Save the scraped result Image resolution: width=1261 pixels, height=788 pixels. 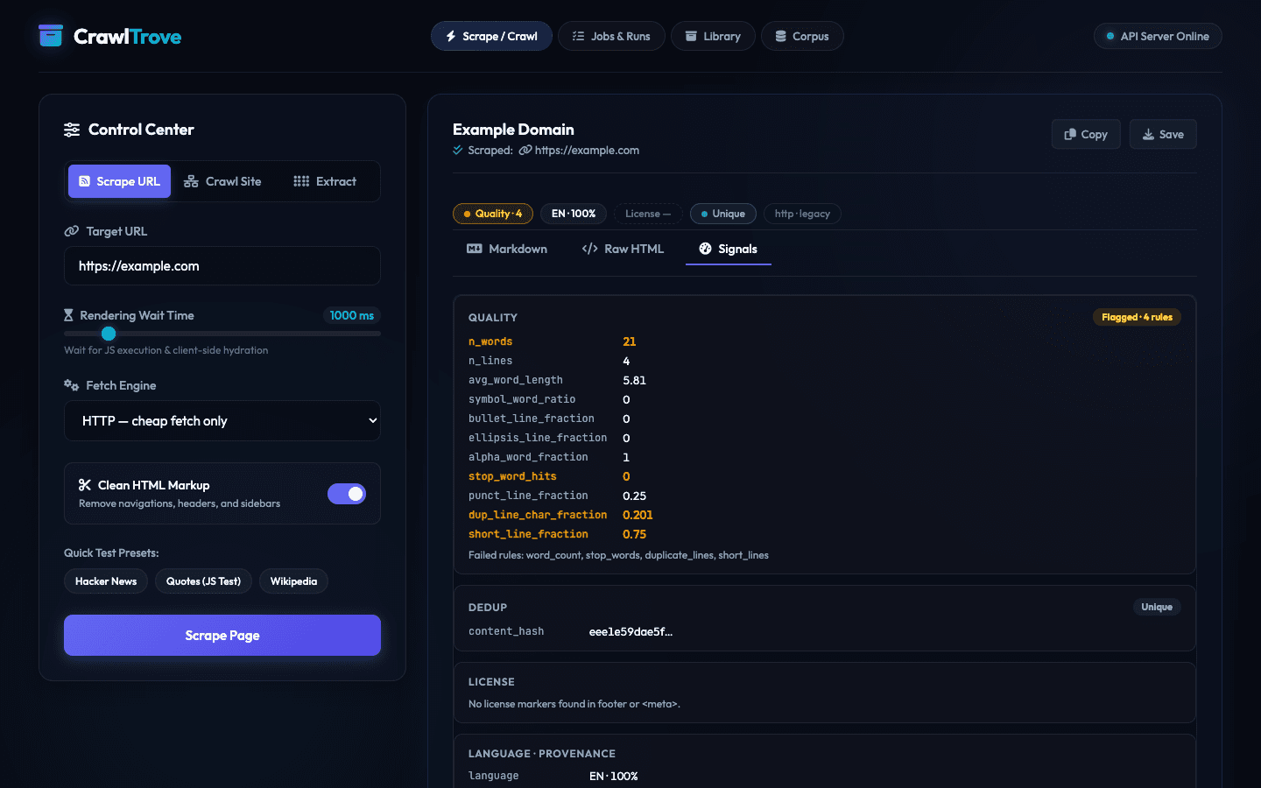coord(1163,134)
